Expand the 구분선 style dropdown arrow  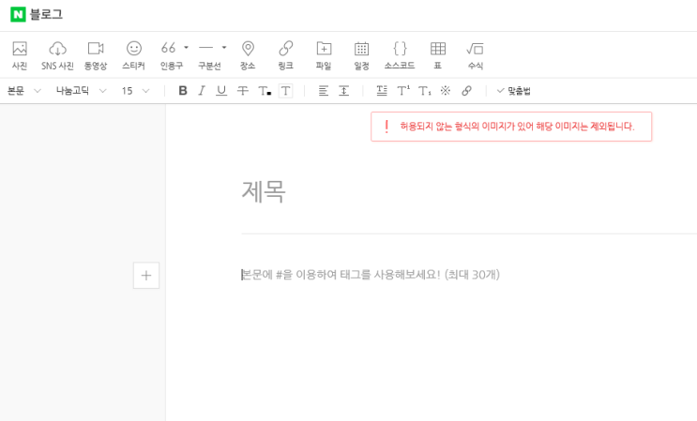[x=224, y=48]
